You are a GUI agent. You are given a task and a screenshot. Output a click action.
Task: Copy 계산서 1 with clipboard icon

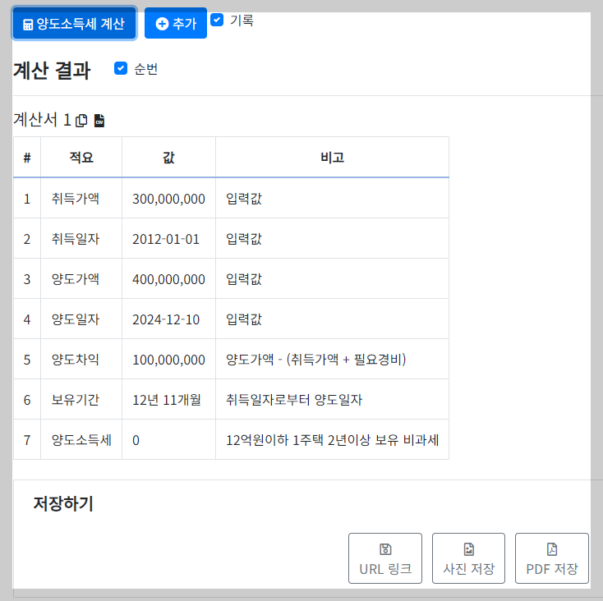point(81,121)
